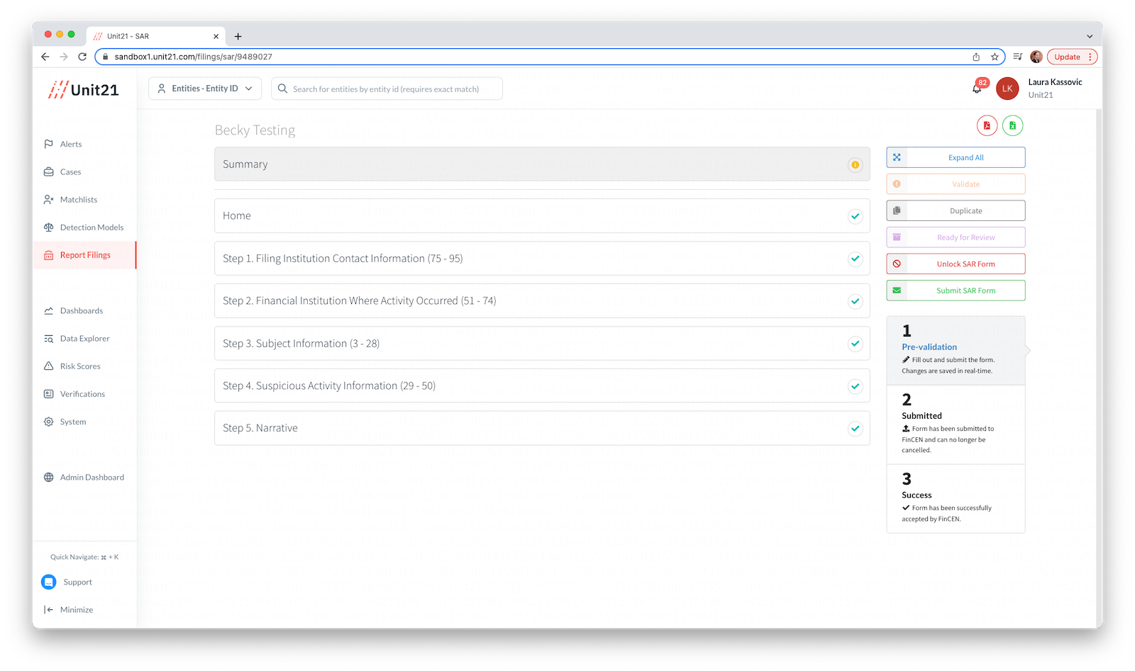Viewport: 1135px width, 671px height.
Task: Switch to the Unit21 - SAR browser tab
Action: coord(156,36)
